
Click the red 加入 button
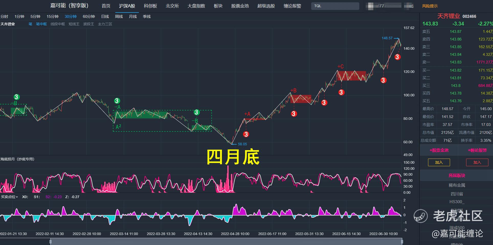coord(477,162)
